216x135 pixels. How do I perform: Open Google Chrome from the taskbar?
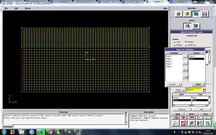click(x=50, y=132)
